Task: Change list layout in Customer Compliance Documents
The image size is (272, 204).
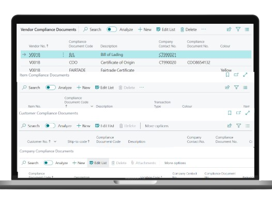Action: tap(248, 126)
